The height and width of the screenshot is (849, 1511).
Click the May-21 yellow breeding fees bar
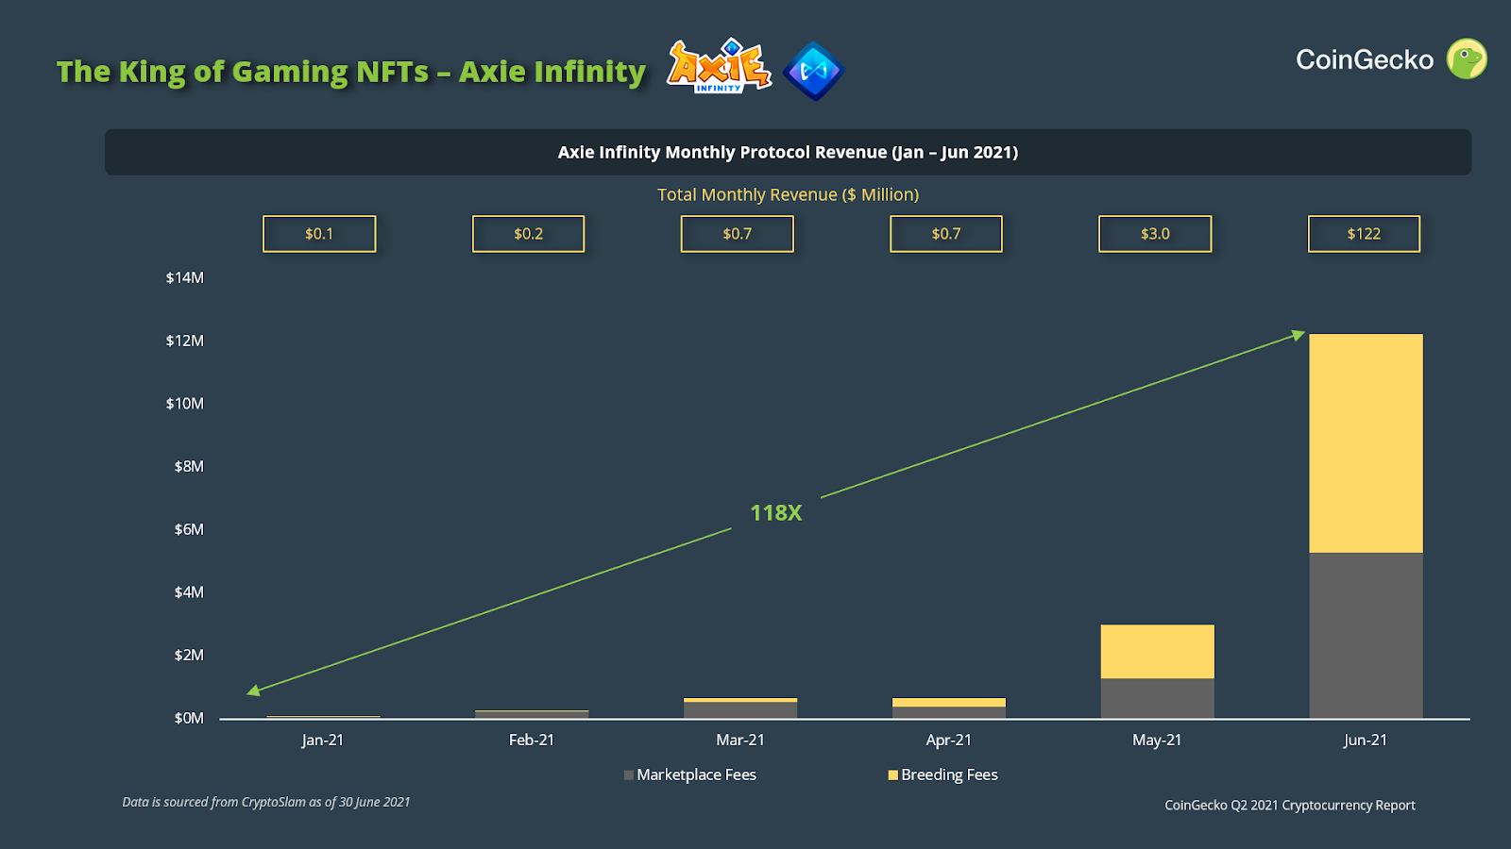point(1157,652)
